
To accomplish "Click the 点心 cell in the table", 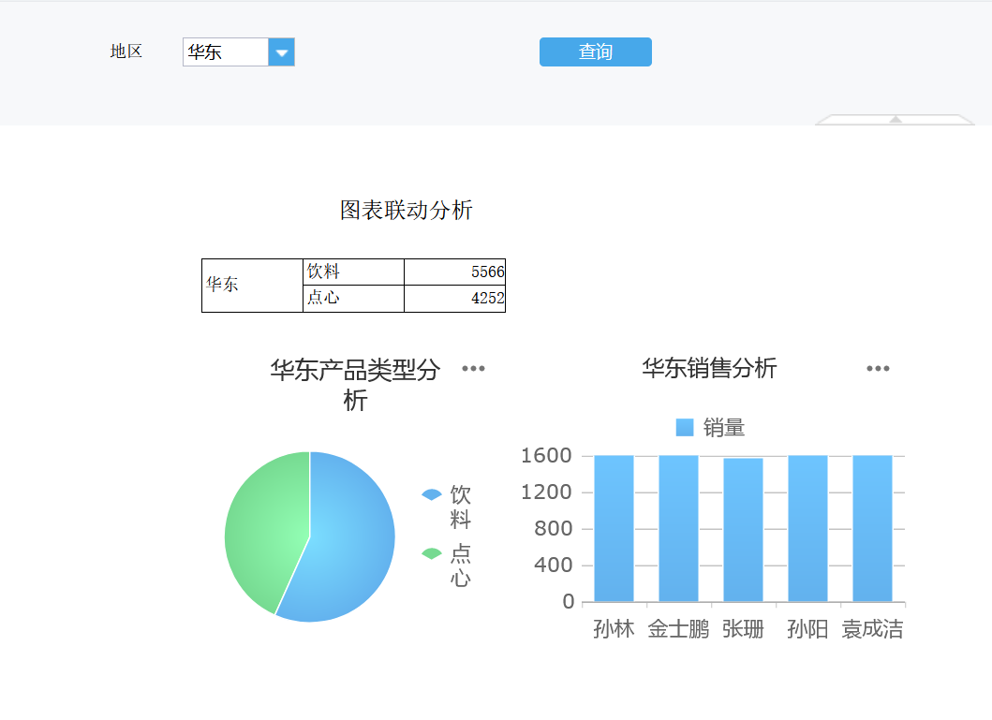I will pyautogui.click(x=353, y=299).
